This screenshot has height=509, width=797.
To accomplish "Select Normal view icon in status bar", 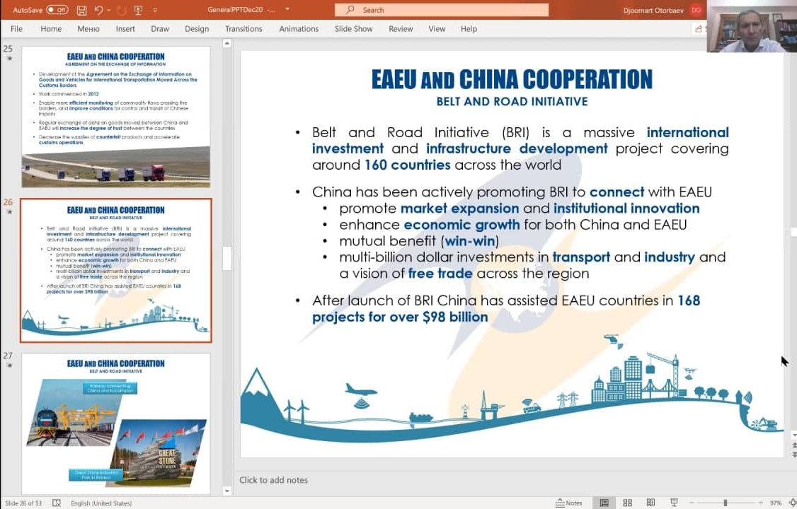I will point(604,503).
